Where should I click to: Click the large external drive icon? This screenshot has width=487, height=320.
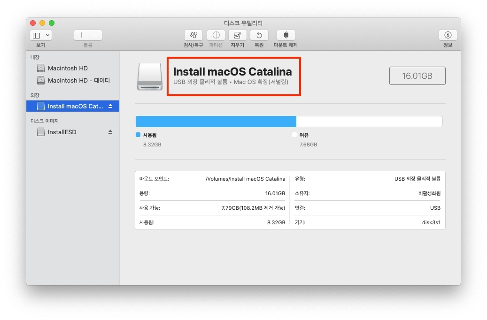pos(150,76)
